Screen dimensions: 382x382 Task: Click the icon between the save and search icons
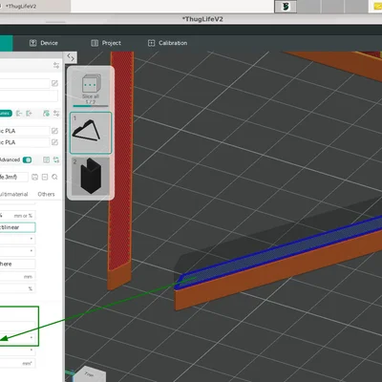[45, 177]
